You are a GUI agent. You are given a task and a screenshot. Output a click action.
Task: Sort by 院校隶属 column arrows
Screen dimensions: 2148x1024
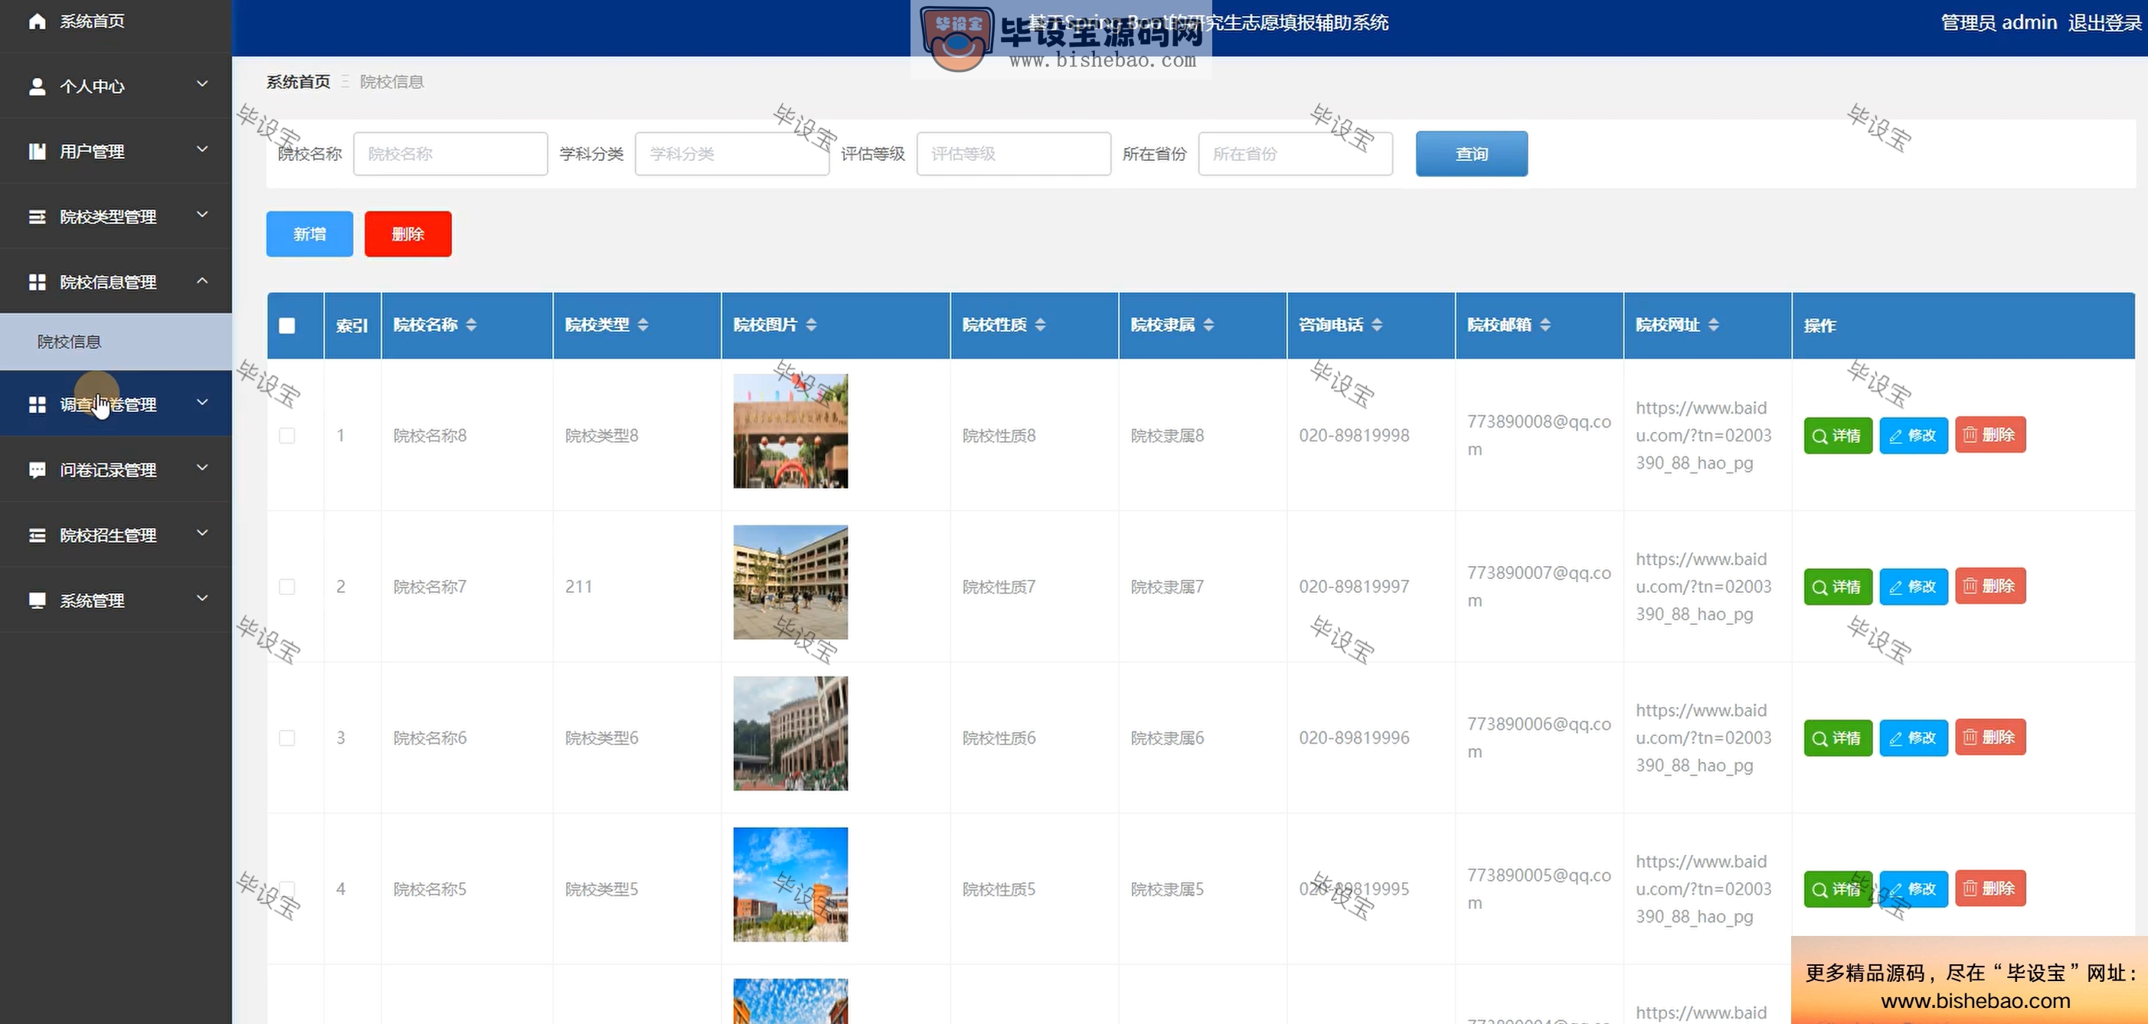1208,325
